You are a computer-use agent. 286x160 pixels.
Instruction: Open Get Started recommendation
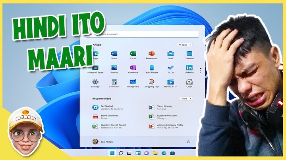pyautogui.click(x=108, y=107)
